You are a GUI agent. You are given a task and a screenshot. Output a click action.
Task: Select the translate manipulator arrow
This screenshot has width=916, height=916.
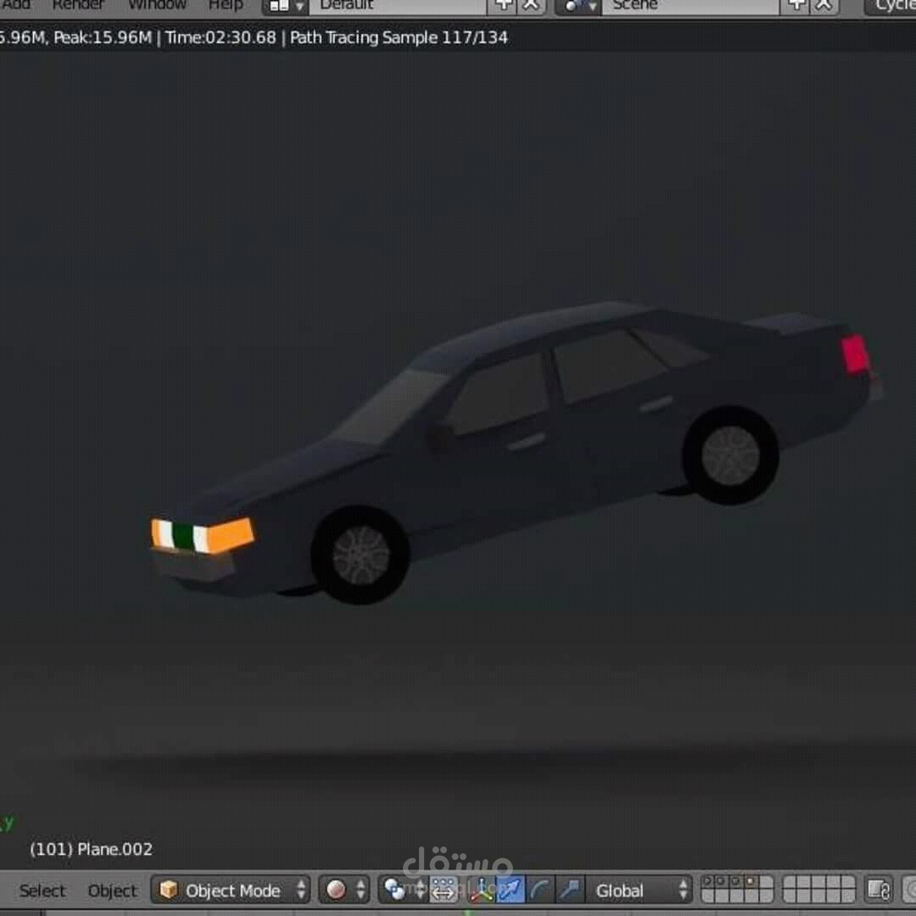pyautogui.click(x=510, y=890)
